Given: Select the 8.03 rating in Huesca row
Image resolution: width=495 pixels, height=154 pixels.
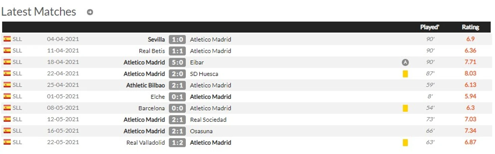Looking at the screenshot, I should pyautogui.click(x=471, y=73).
